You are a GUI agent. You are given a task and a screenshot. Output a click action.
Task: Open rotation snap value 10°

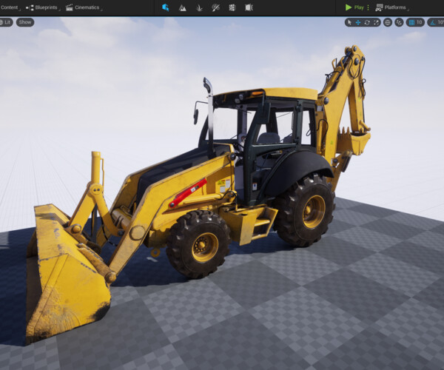(x=441, y=22)
